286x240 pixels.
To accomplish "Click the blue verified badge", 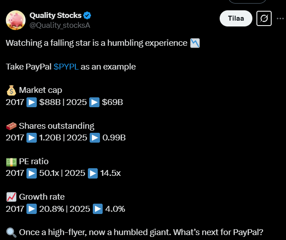I will (87, 15).
